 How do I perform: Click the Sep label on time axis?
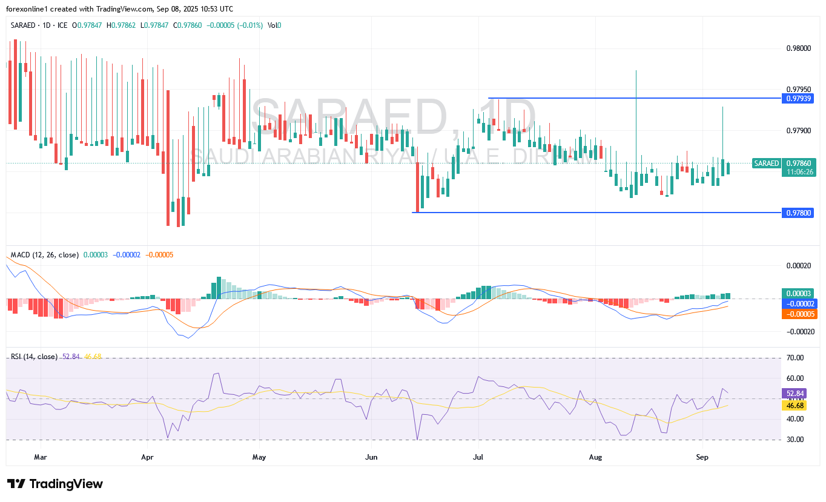click(x=701, y=456)
